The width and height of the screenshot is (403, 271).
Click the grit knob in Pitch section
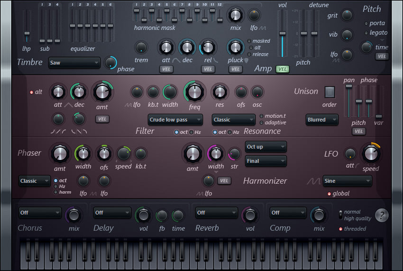[348, 15]
